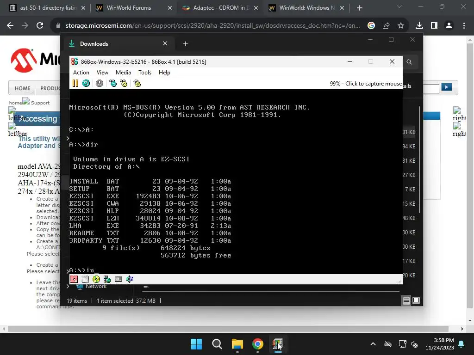Open 86Box settings toolbar icon
The height and width of the screenshot is (355, 474).
click(x=137, y=83)
